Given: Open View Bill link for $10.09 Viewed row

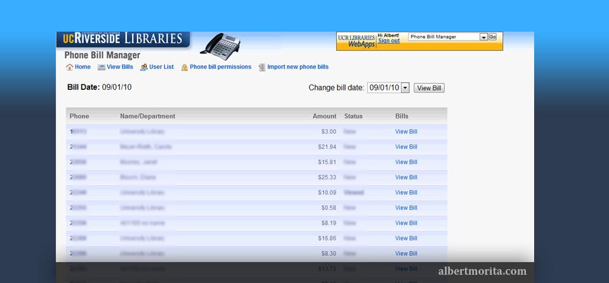Looking at the screenshot, I should pyautogui.click(x=406, y=192).
